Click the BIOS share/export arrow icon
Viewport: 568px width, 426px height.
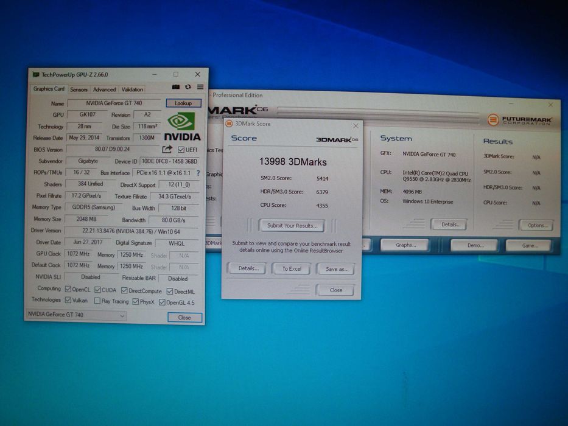pos(167,149)
